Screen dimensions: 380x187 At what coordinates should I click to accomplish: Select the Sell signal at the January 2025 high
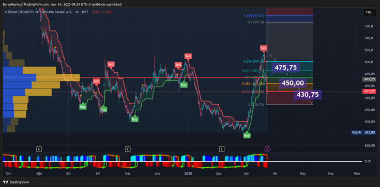pos(188,56)
